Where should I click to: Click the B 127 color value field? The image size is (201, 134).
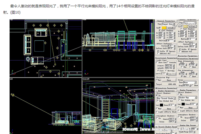pos(182,36)
